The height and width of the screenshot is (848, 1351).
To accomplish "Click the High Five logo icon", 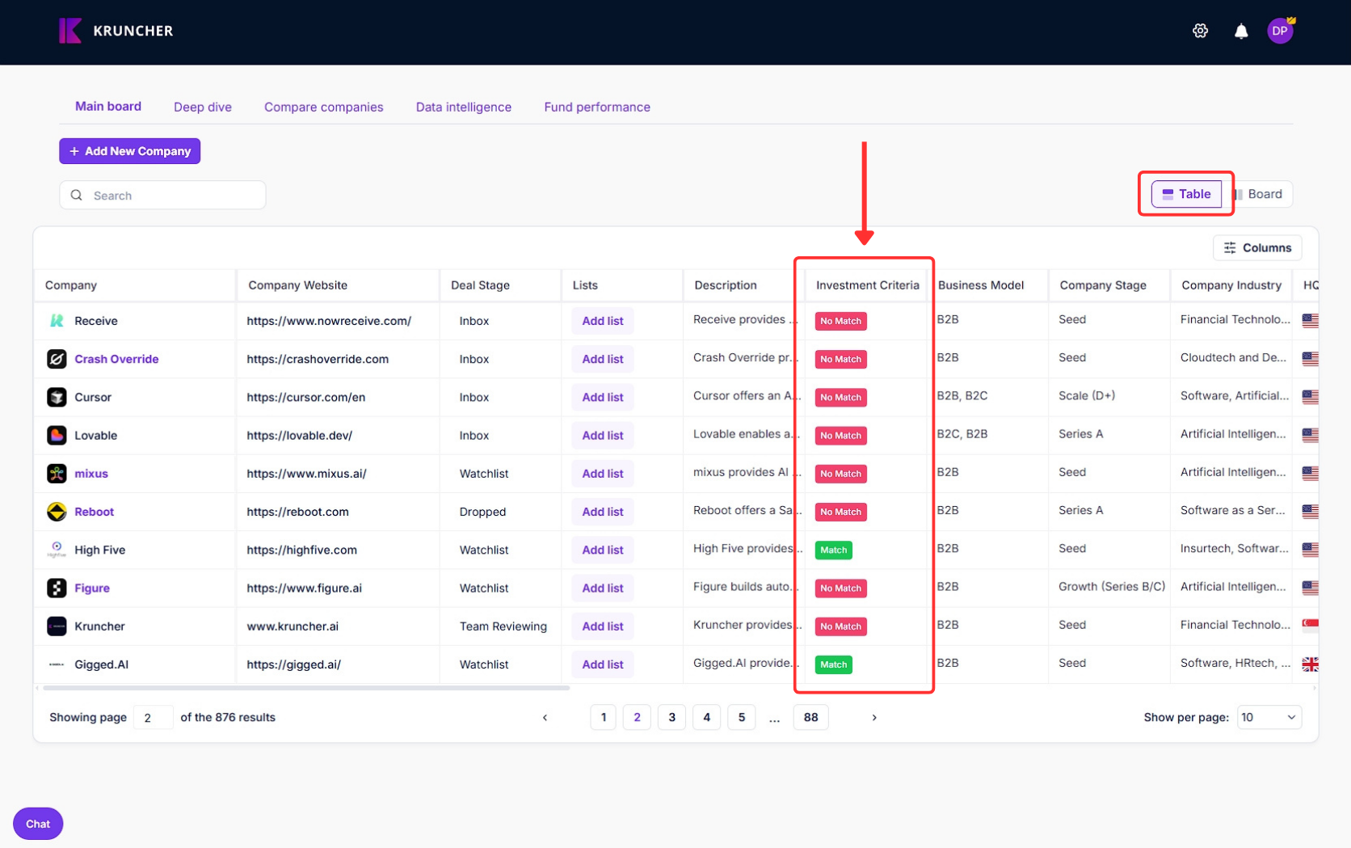I will (x=57, y=550).
